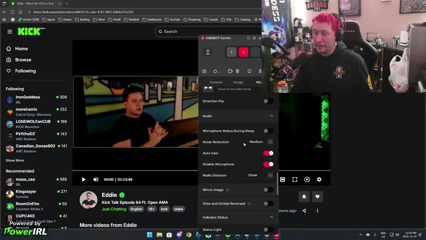Click the stake tag
The width and height of the screenshot is (426, 240).
[179, 209]
